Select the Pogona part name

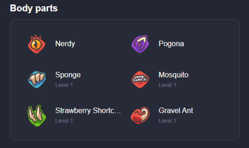click(x=171, y=44)
